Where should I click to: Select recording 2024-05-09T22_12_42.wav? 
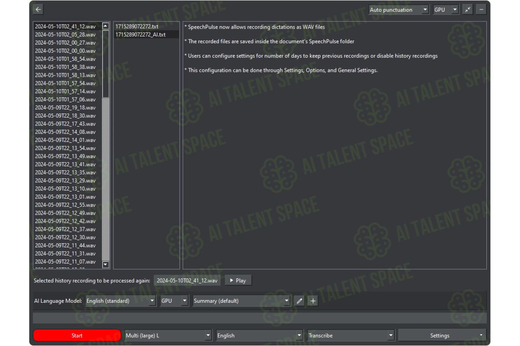[68, 221]
